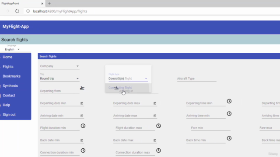Click the site information icon in address bar
Screen dimensions: 280x157
(28, 11)
